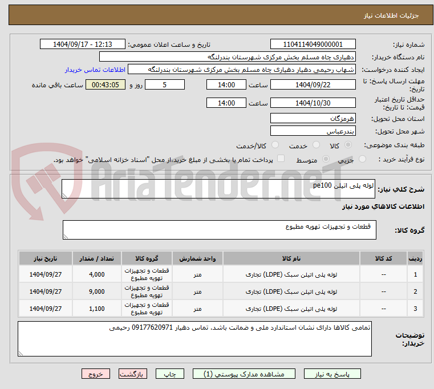Click unit متر in row 2

[x=197, y=291]
